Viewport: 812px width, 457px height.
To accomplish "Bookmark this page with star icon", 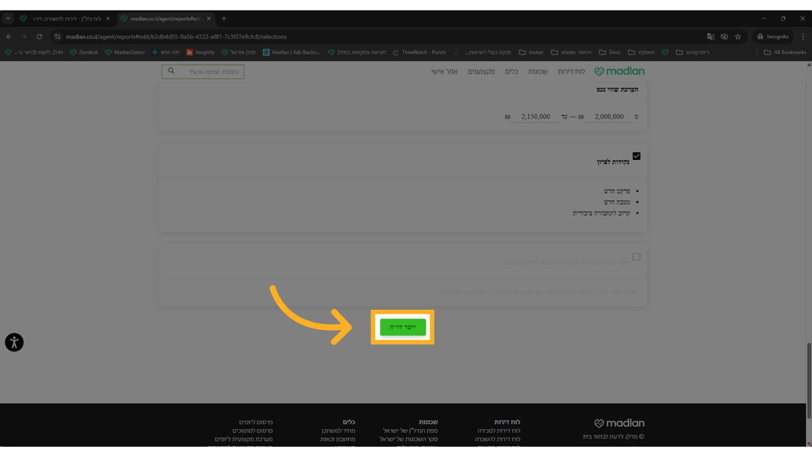I will (x=738, y=37).
